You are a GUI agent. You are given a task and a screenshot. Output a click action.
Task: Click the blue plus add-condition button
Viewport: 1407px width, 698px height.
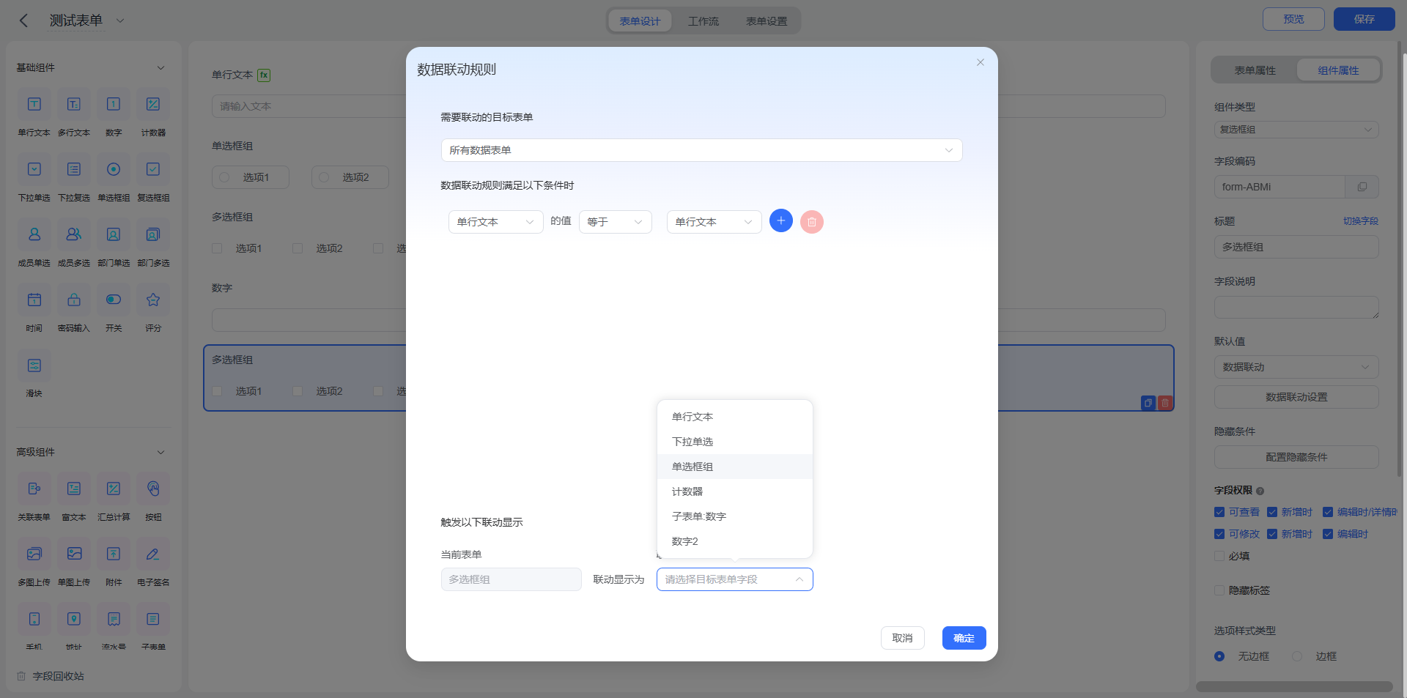pos(781,220)
